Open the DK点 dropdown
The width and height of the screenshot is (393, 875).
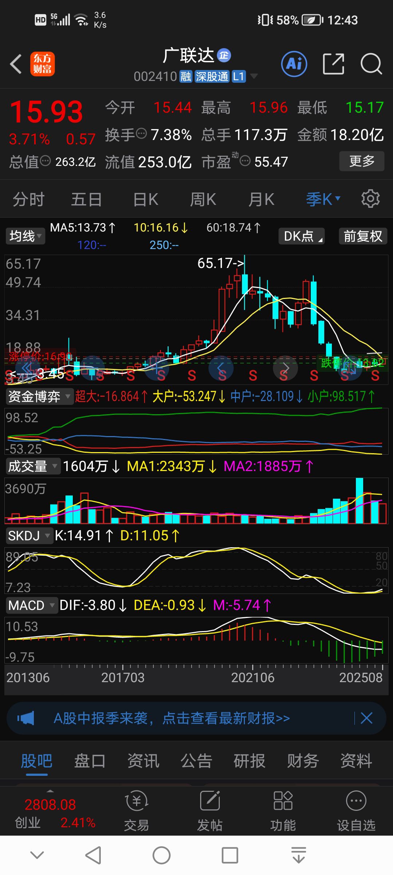(301, 236)
